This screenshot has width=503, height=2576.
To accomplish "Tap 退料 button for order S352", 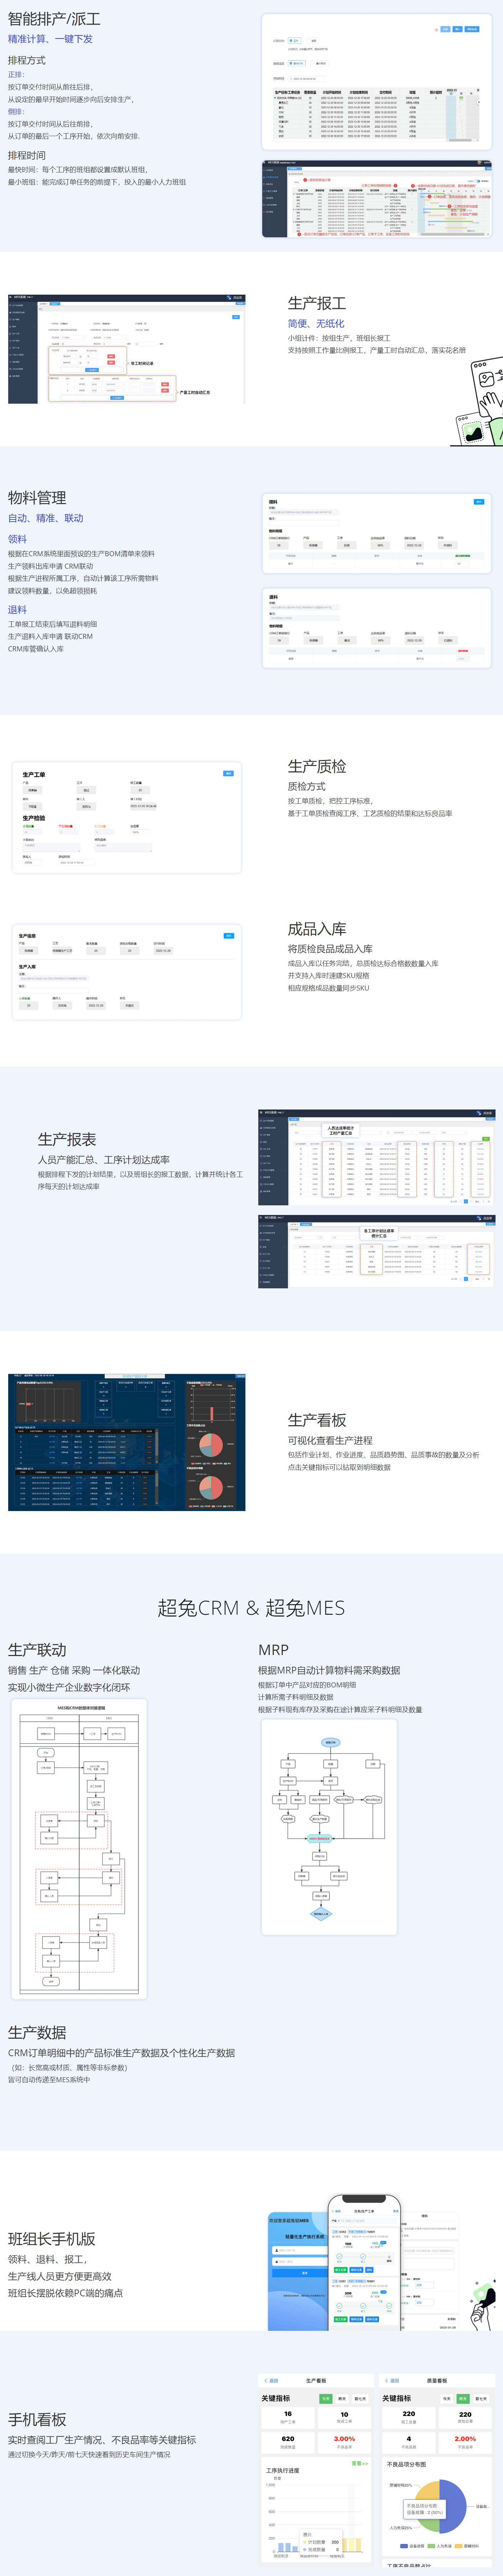I will click(370, 2270).
